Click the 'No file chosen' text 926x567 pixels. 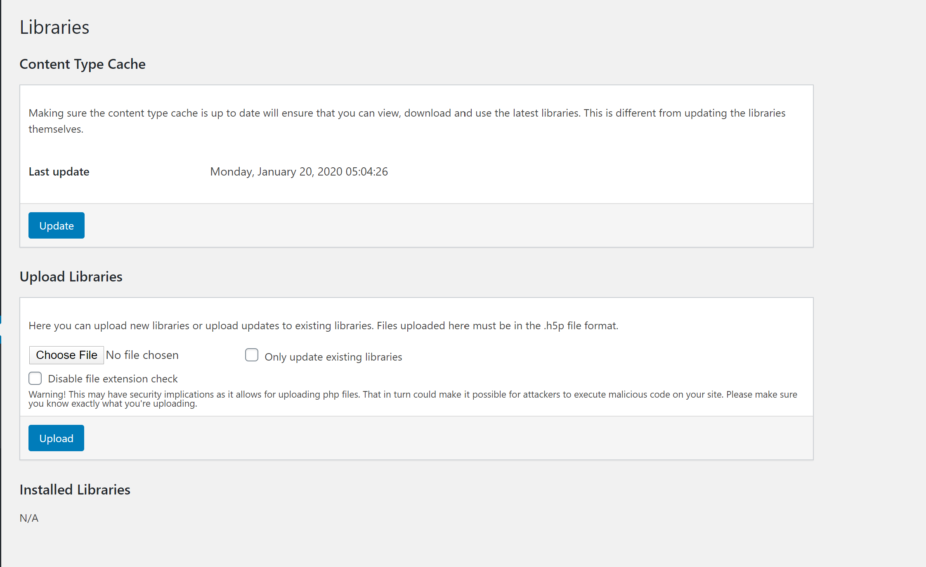[142, 355]
